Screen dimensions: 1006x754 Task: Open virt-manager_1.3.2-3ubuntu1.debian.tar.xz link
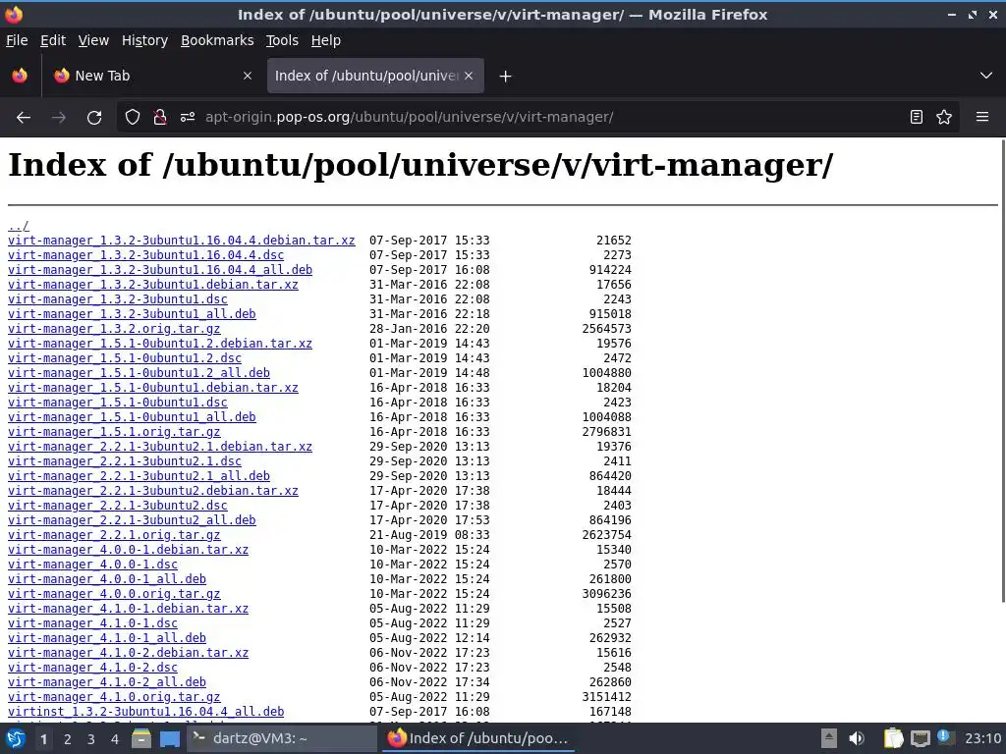point(152,285)
